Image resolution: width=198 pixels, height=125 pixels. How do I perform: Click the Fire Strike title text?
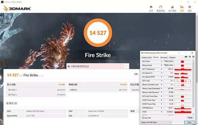[98, 55]
